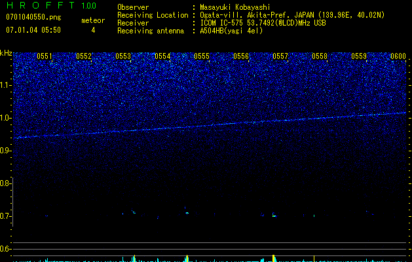This screenshot has height=262, width=412.
Task: Click observer name Masayuki Kobayashi
Action: pos(235,7)
